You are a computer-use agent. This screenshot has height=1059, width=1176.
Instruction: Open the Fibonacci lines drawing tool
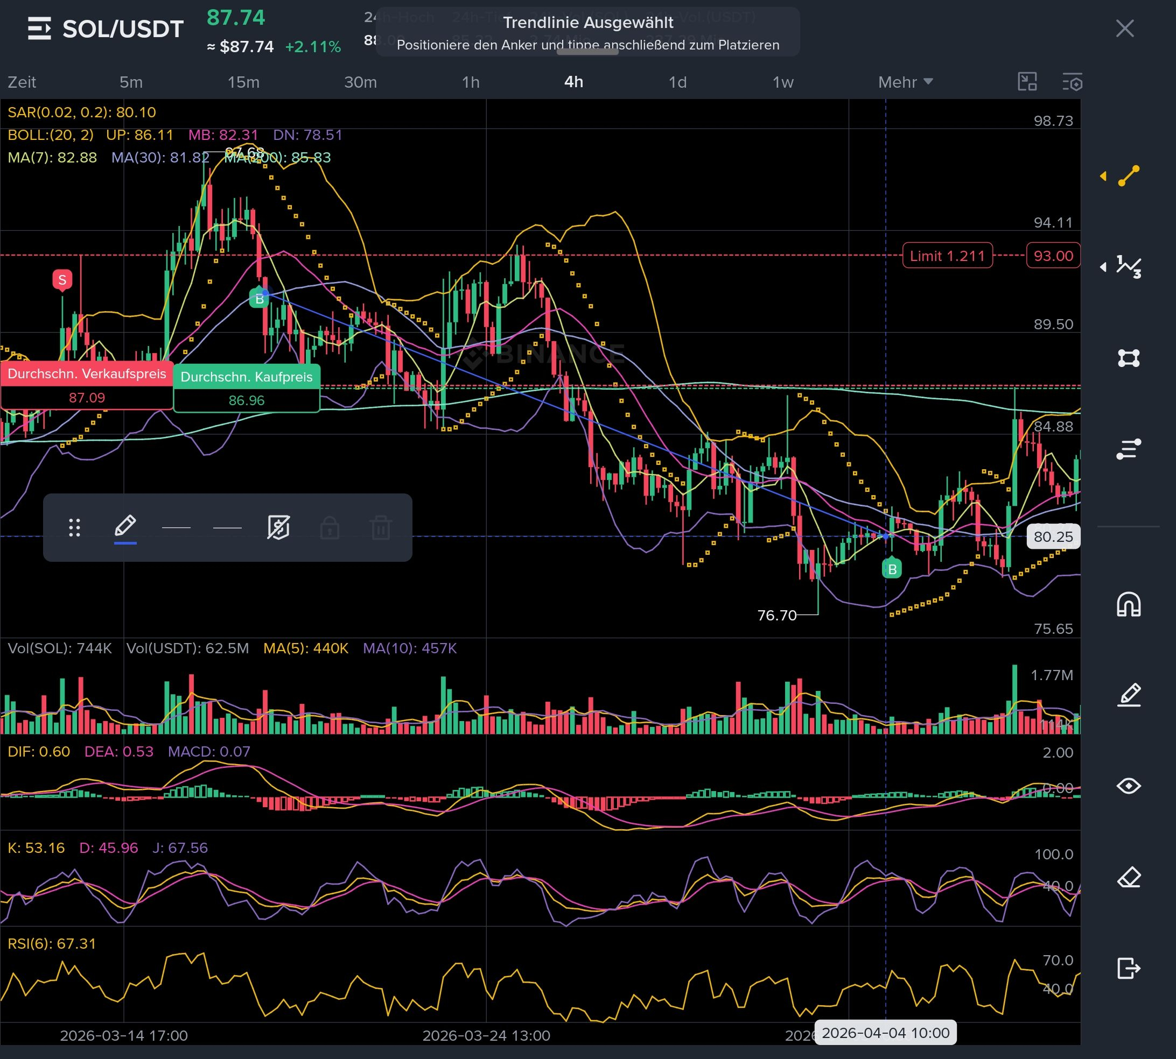pos(1129,449)
